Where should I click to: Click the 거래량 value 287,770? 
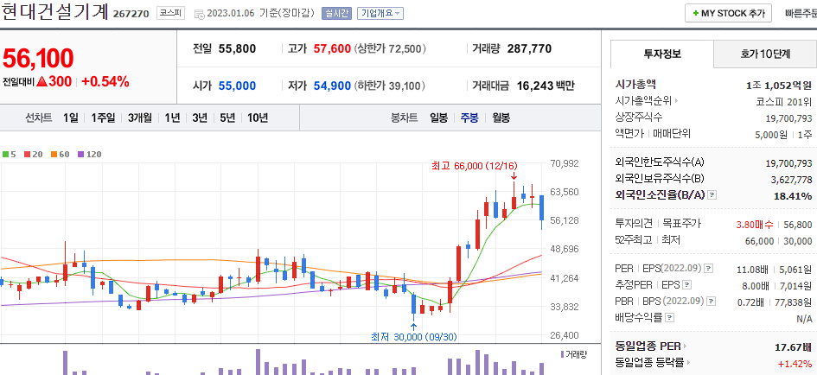point(529,49)
